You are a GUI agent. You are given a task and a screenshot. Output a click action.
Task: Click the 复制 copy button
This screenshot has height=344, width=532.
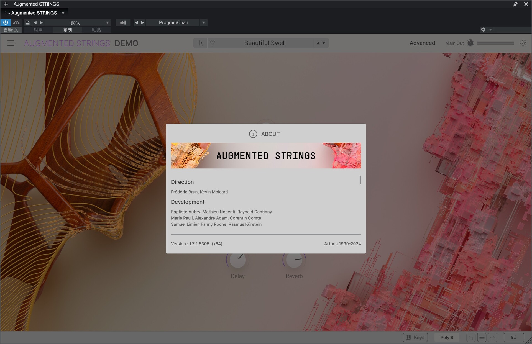point(67,30)
